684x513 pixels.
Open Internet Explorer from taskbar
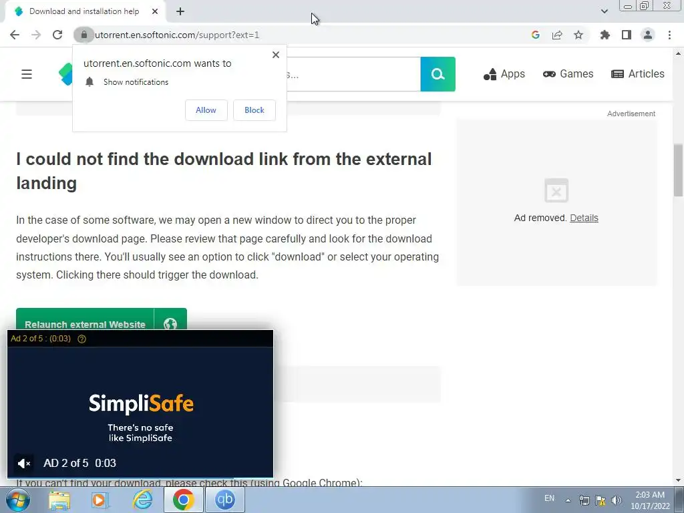click(x=143, y=500)
